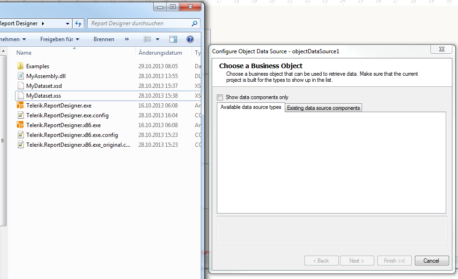This screenshot has height=279, width=458.
Task: Click the MyDataset.xss file icon
Action: 21,96
